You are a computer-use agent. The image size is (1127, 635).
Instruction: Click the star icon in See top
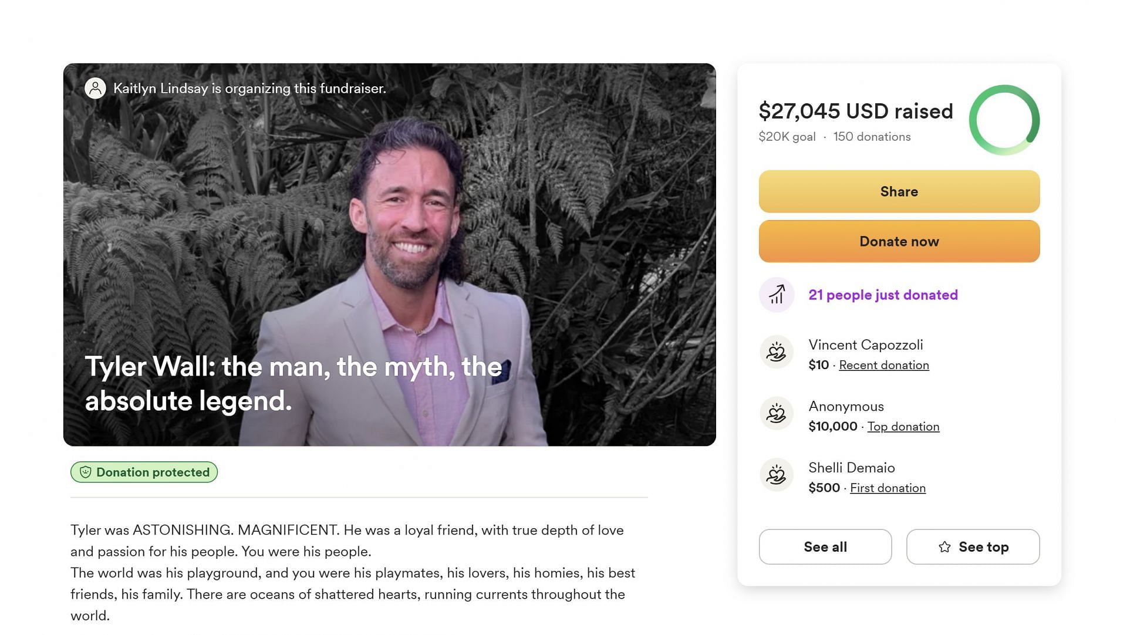tap(944, 547)
